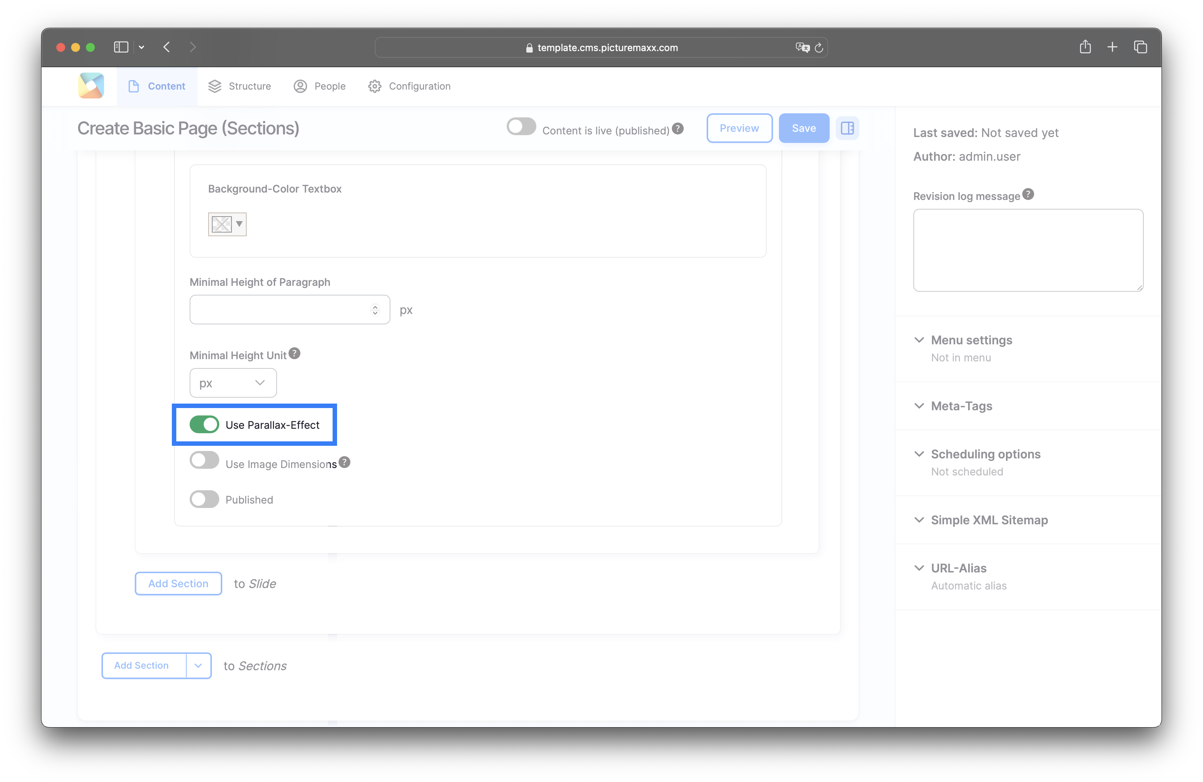The height and width of the screenshot is (782, 1203).
Task: Open the Content tab
Action: click(x=157, y=86)
